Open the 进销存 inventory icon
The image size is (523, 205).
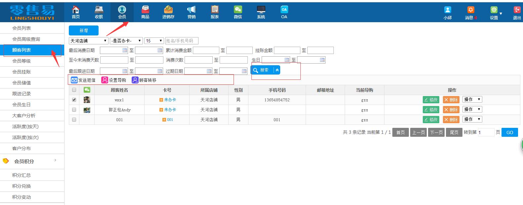(x=168, y=10)
